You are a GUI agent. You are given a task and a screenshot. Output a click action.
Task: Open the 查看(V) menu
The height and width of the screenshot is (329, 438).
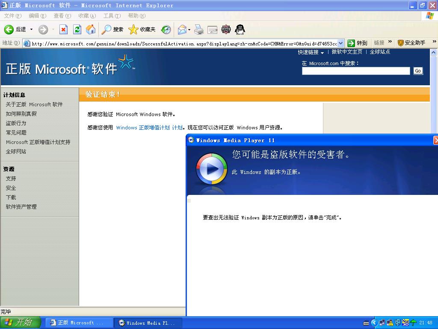tap(62, 16)
